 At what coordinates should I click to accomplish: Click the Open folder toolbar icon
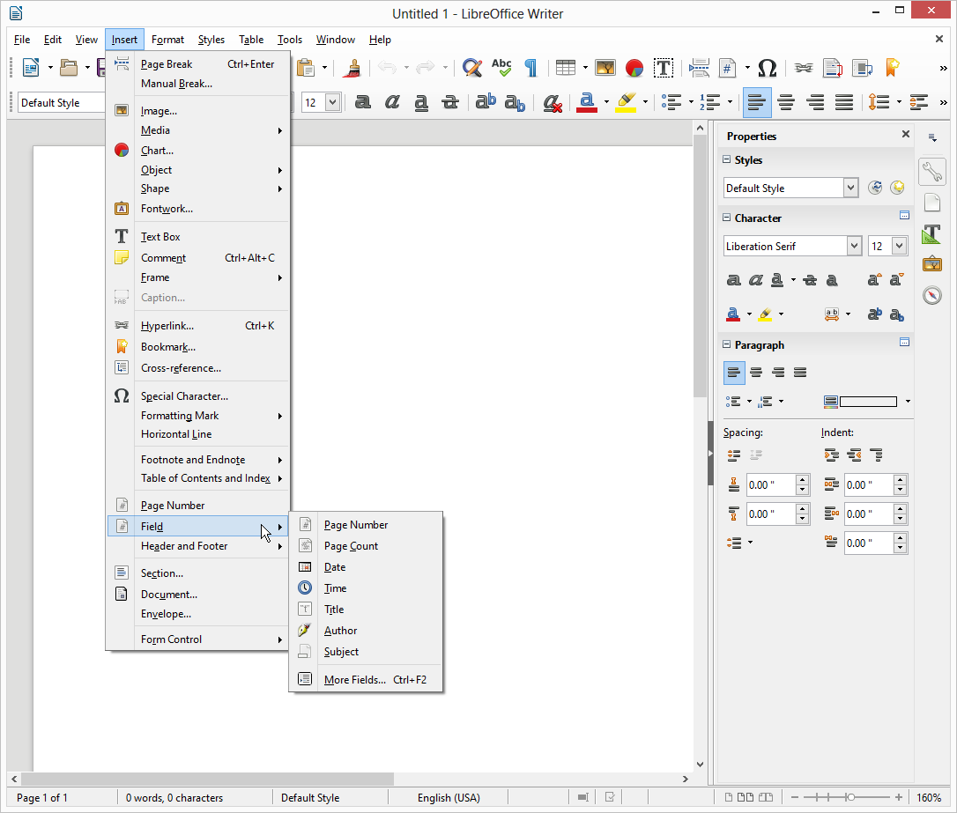click(69, 68)
